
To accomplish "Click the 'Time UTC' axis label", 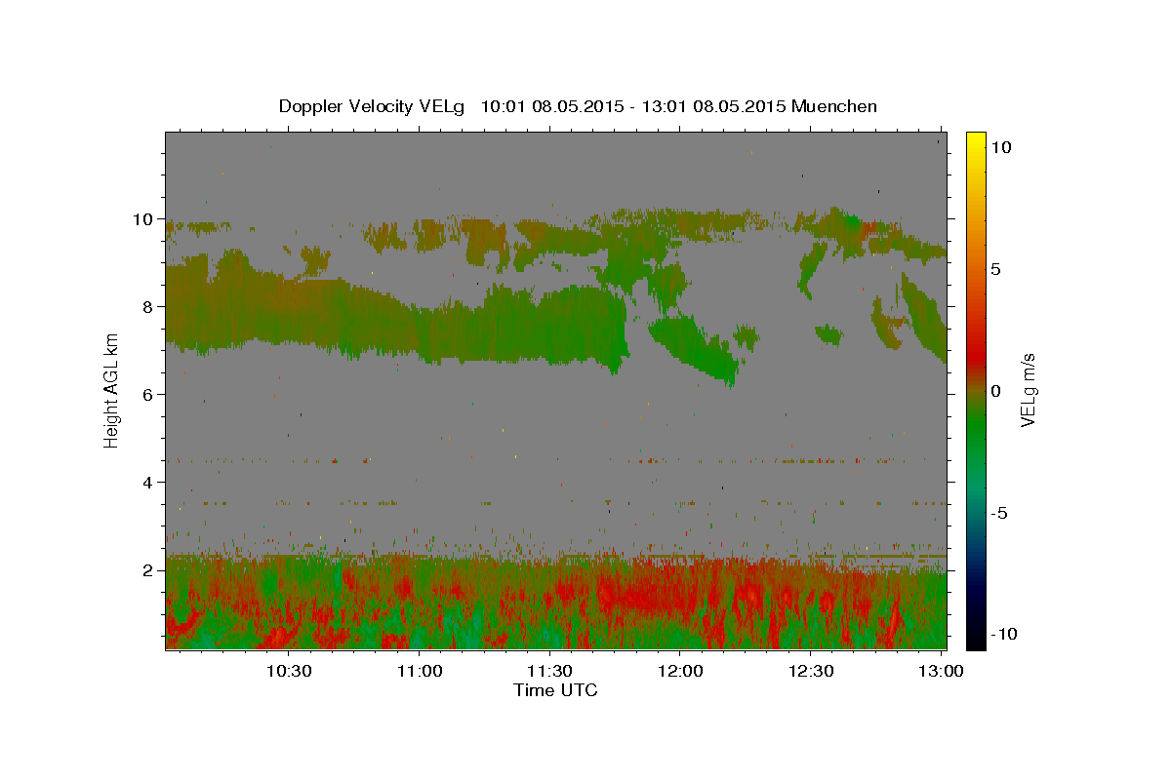I will pos(555,690).
